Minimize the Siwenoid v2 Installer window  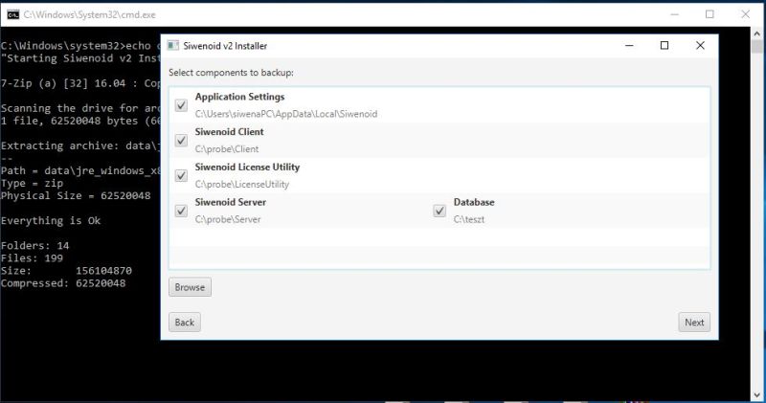click(x=629, y=45)
